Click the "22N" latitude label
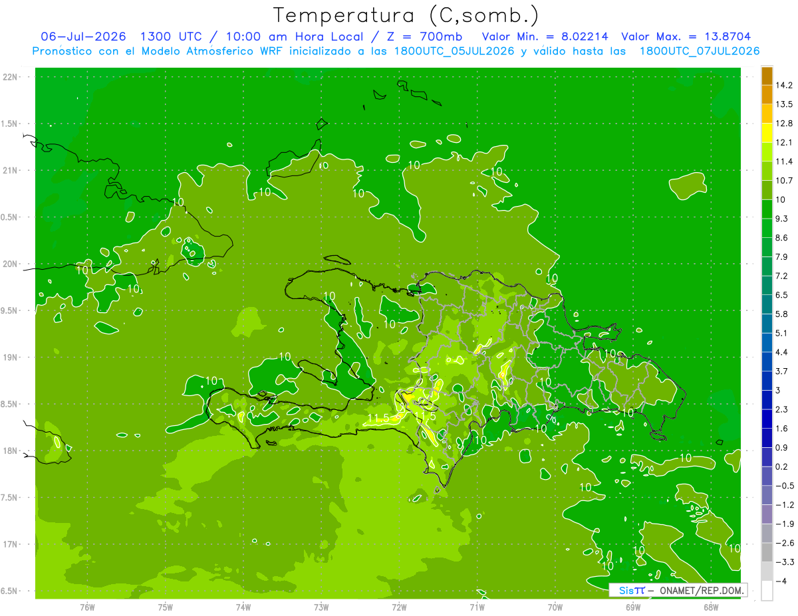 coord(9,77)
